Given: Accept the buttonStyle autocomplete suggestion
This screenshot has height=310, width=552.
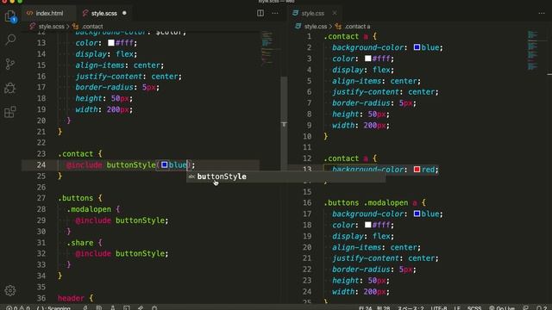Looking at the screenshot, I should [x=285, y=177].
